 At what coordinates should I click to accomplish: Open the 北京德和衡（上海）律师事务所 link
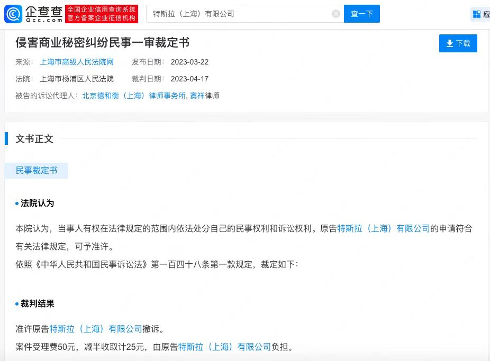click(134, 96)
